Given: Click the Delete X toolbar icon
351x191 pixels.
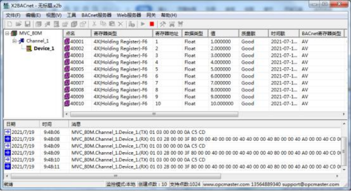Looking at the screenshot, I should point(120,24).
